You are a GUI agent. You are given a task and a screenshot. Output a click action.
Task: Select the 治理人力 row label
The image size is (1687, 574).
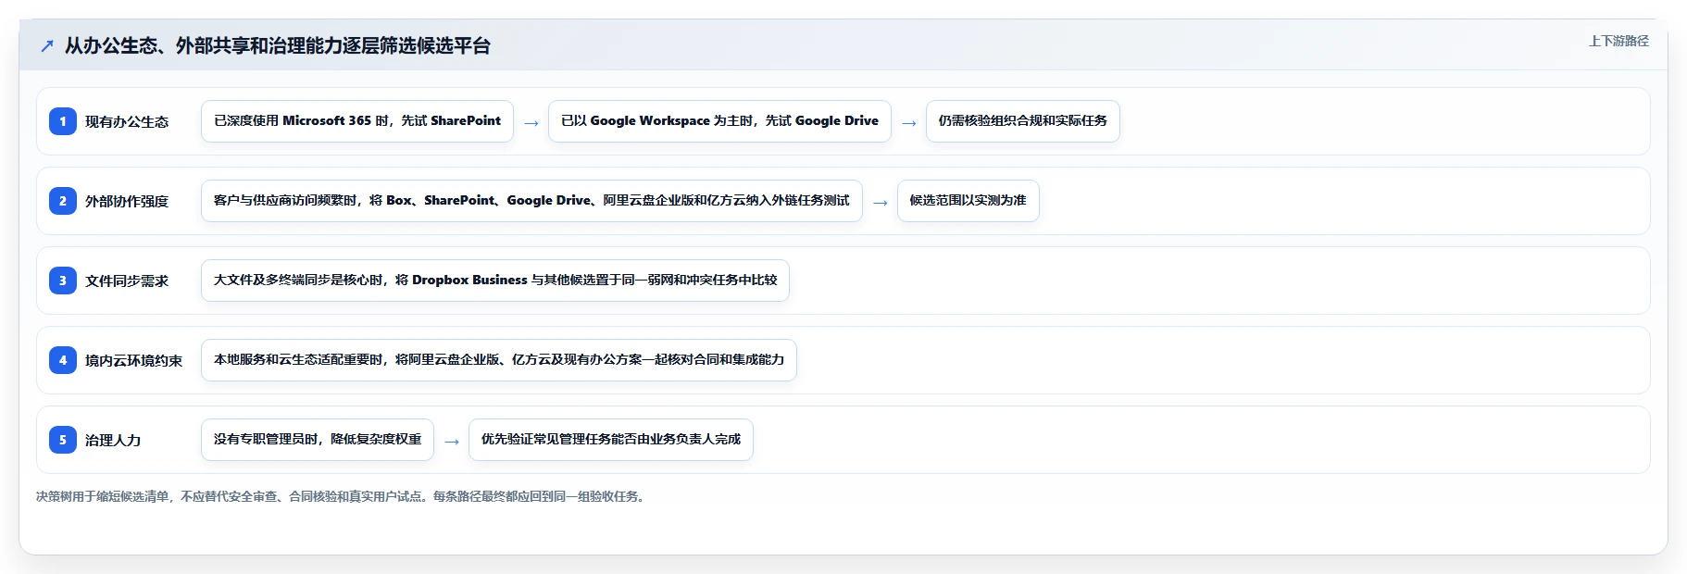[113, 440]
